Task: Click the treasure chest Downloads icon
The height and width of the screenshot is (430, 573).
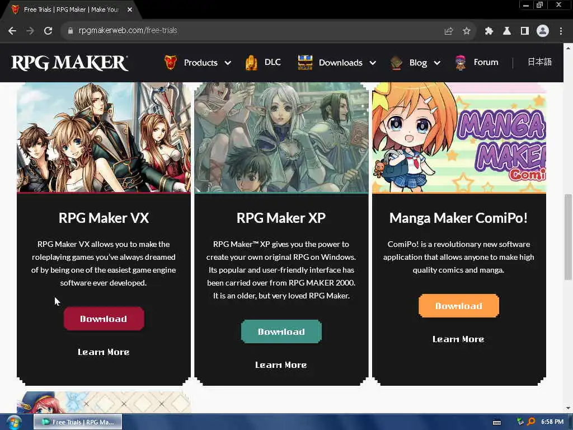Action: [305, 63]
